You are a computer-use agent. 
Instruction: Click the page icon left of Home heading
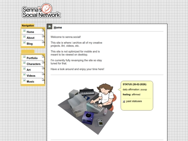(x=50, y=26)
